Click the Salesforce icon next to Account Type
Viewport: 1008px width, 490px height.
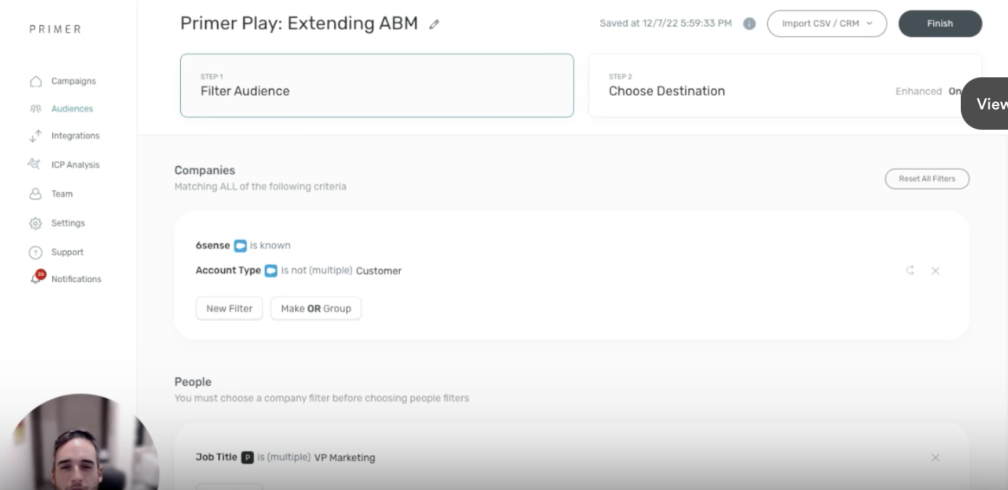click(271, 271)
